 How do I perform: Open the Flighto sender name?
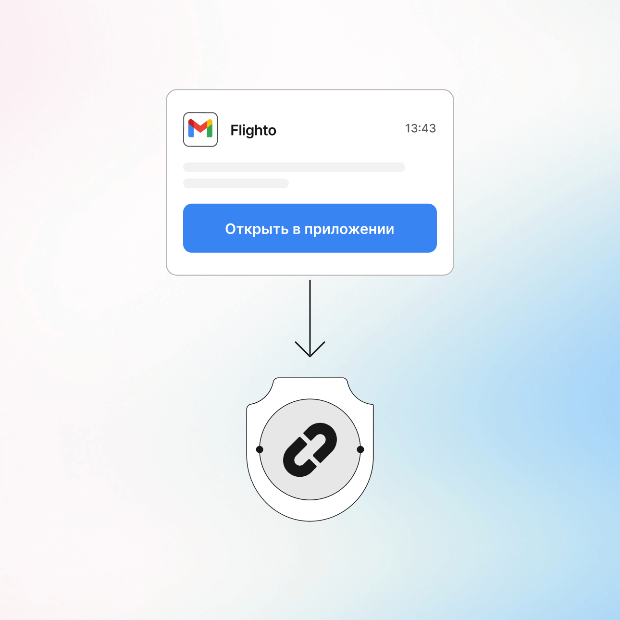253,130
